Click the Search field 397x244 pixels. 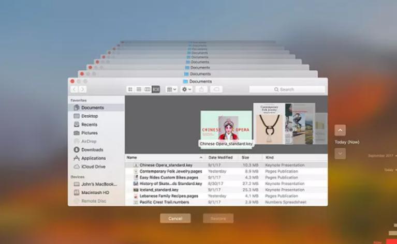(x=287, y=89)
